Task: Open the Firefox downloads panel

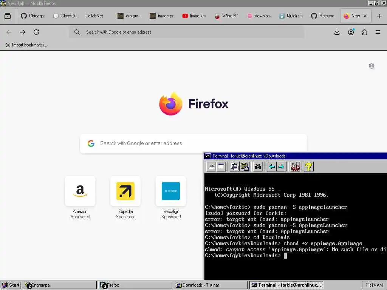Action: click(337, 32)
